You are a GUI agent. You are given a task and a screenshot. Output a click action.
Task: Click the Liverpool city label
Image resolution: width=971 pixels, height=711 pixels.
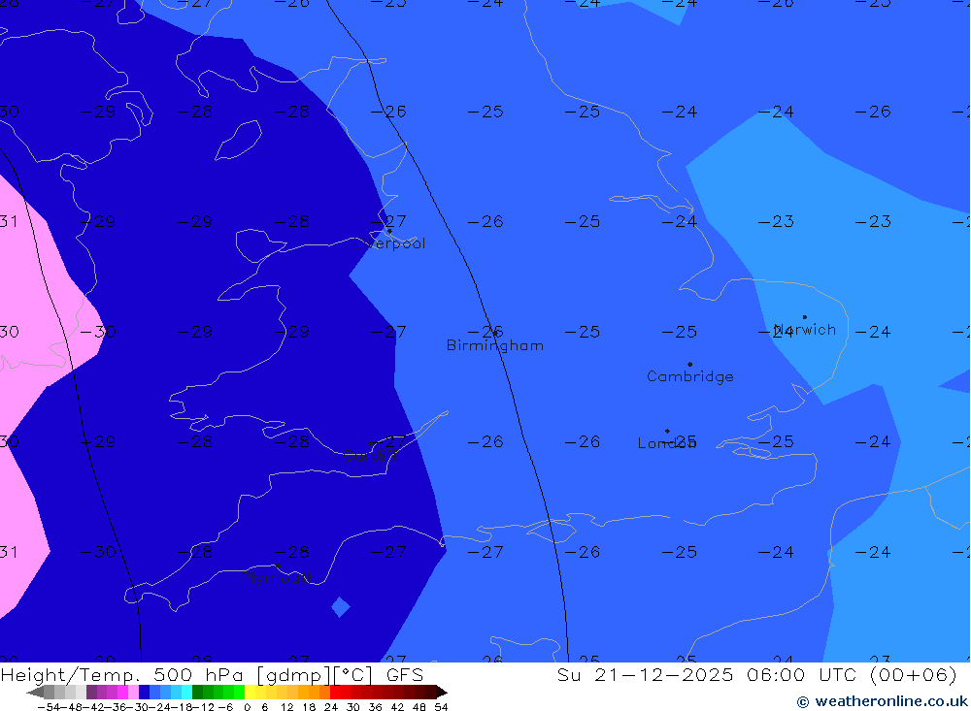pyautogui.click(x=389, y=243)
